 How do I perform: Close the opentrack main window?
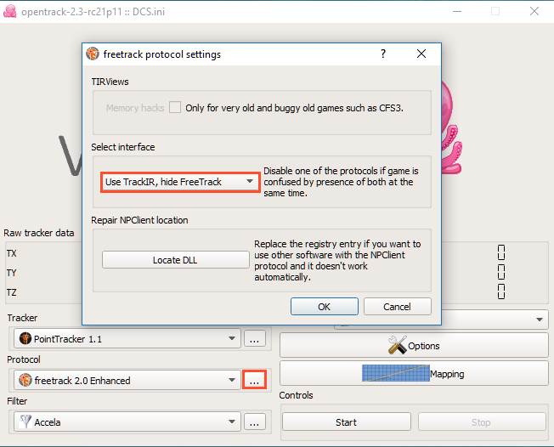click(x=534, y=11)
